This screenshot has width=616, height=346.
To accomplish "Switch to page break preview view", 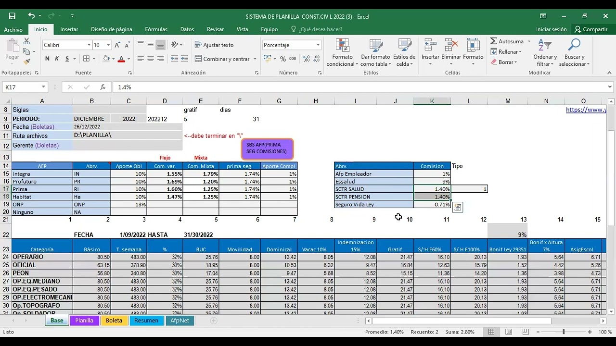I will (526, 332).
